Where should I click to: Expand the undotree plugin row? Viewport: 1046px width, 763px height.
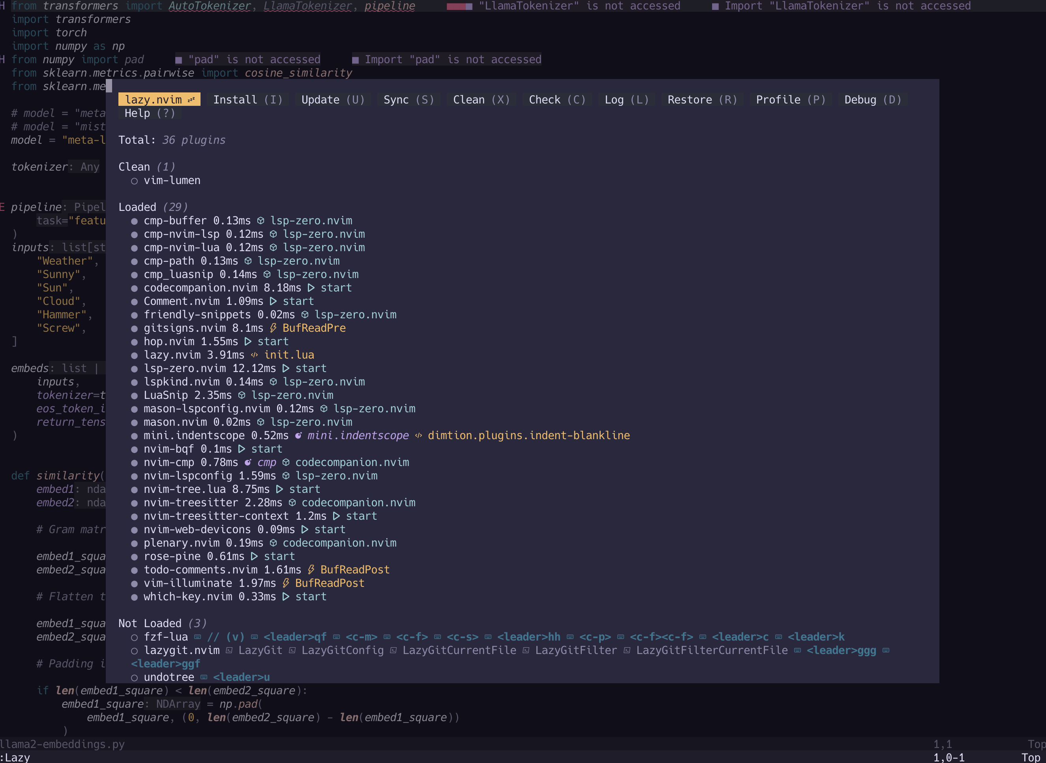click(201, 677)
